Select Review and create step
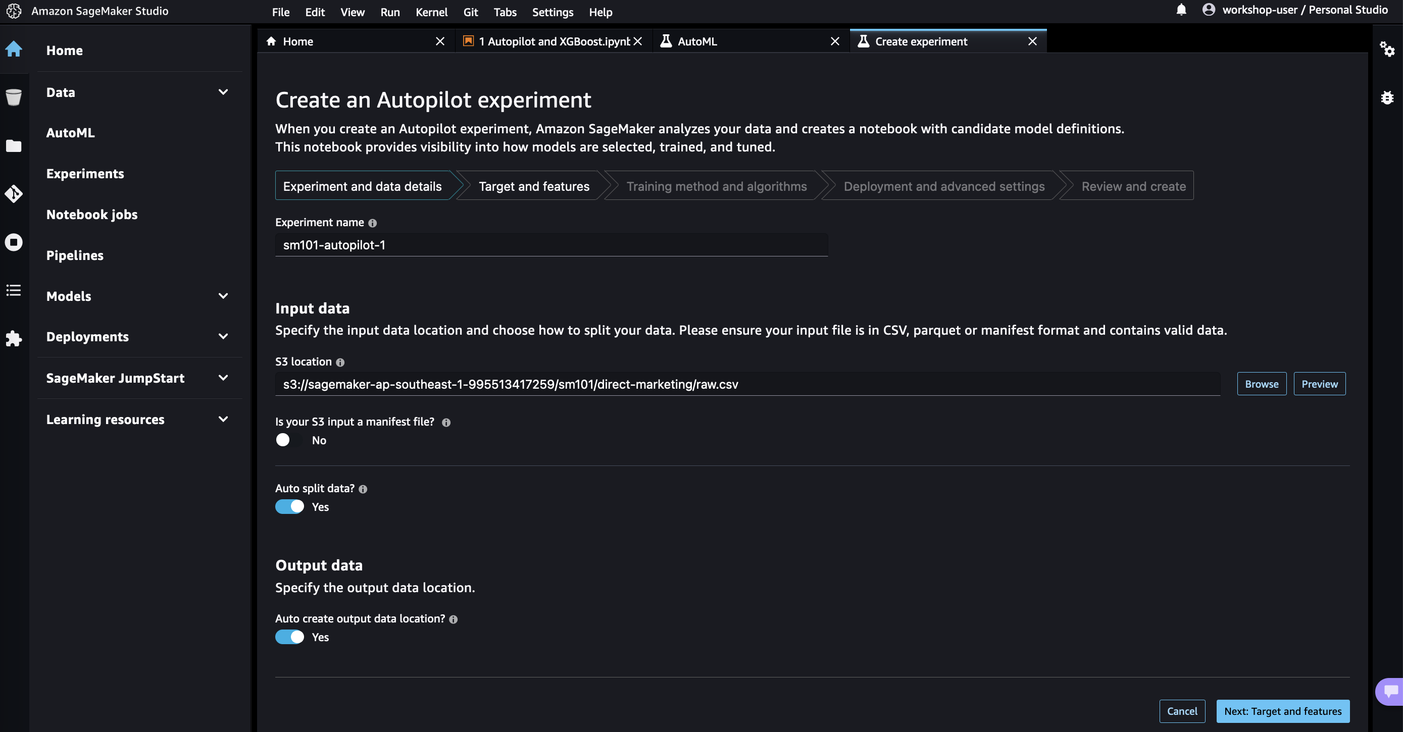 (1133, 186)
